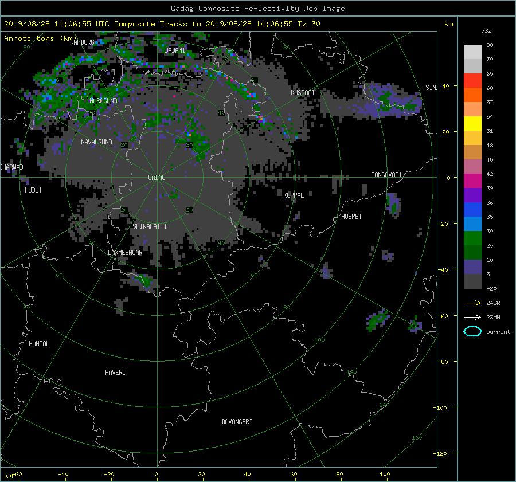Click the 'current' legend label

click(498, 332)
